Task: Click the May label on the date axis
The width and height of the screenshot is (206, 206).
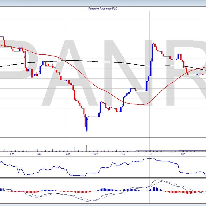Action: click(x=96, y=154)
